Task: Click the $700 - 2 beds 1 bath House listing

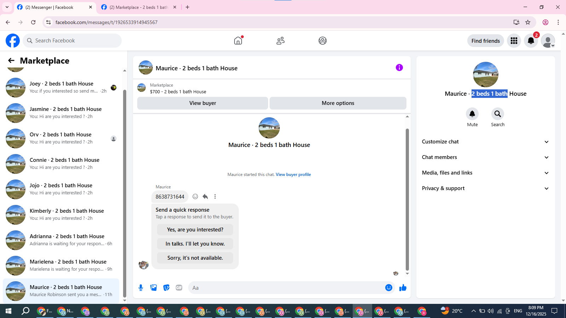Action: click(178, 92)
